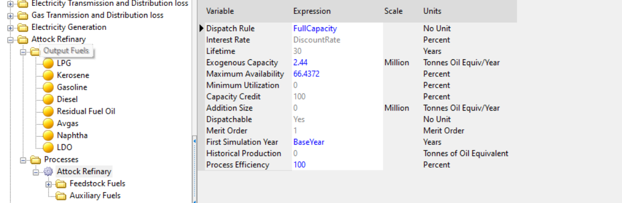Collapse the Processes folder

[x=23, y=160]
